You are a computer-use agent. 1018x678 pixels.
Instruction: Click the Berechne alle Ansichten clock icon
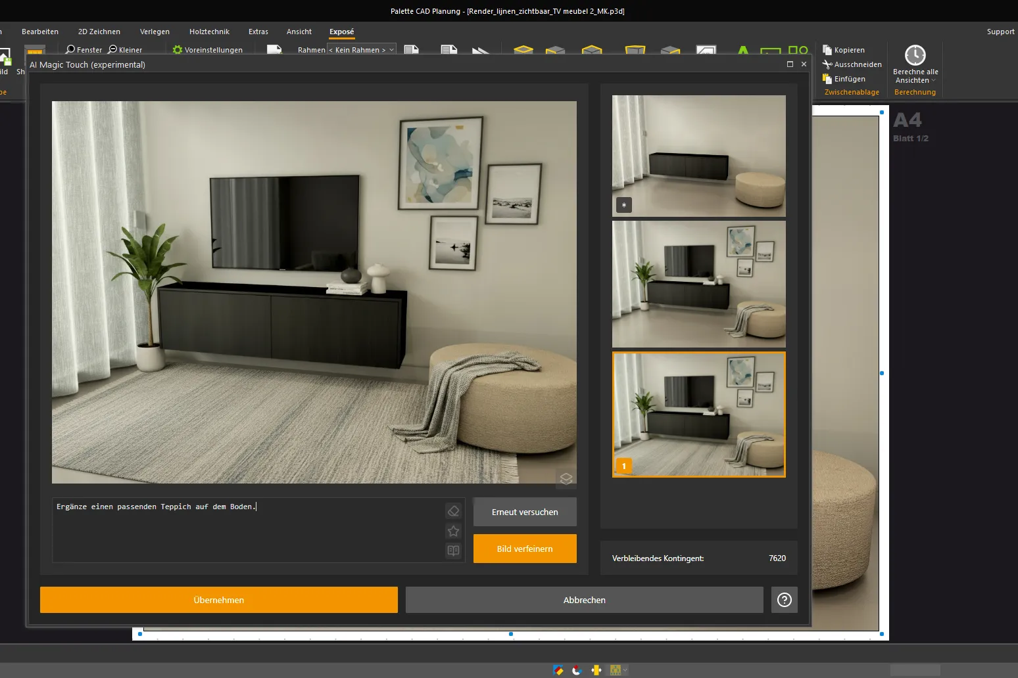[915, 55]
